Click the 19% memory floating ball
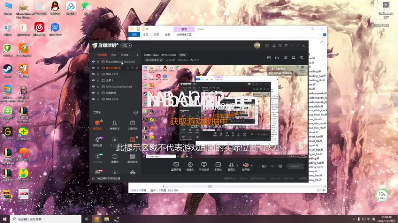The width and height of the screenshot is (398, 223). coord(382,195)
